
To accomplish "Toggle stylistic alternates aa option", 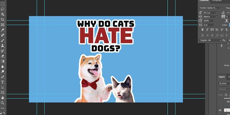I will pyautogui.click(x=222, y=35).
